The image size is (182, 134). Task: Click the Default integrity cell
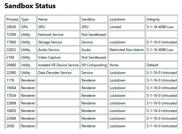click(x=152, y=65)
